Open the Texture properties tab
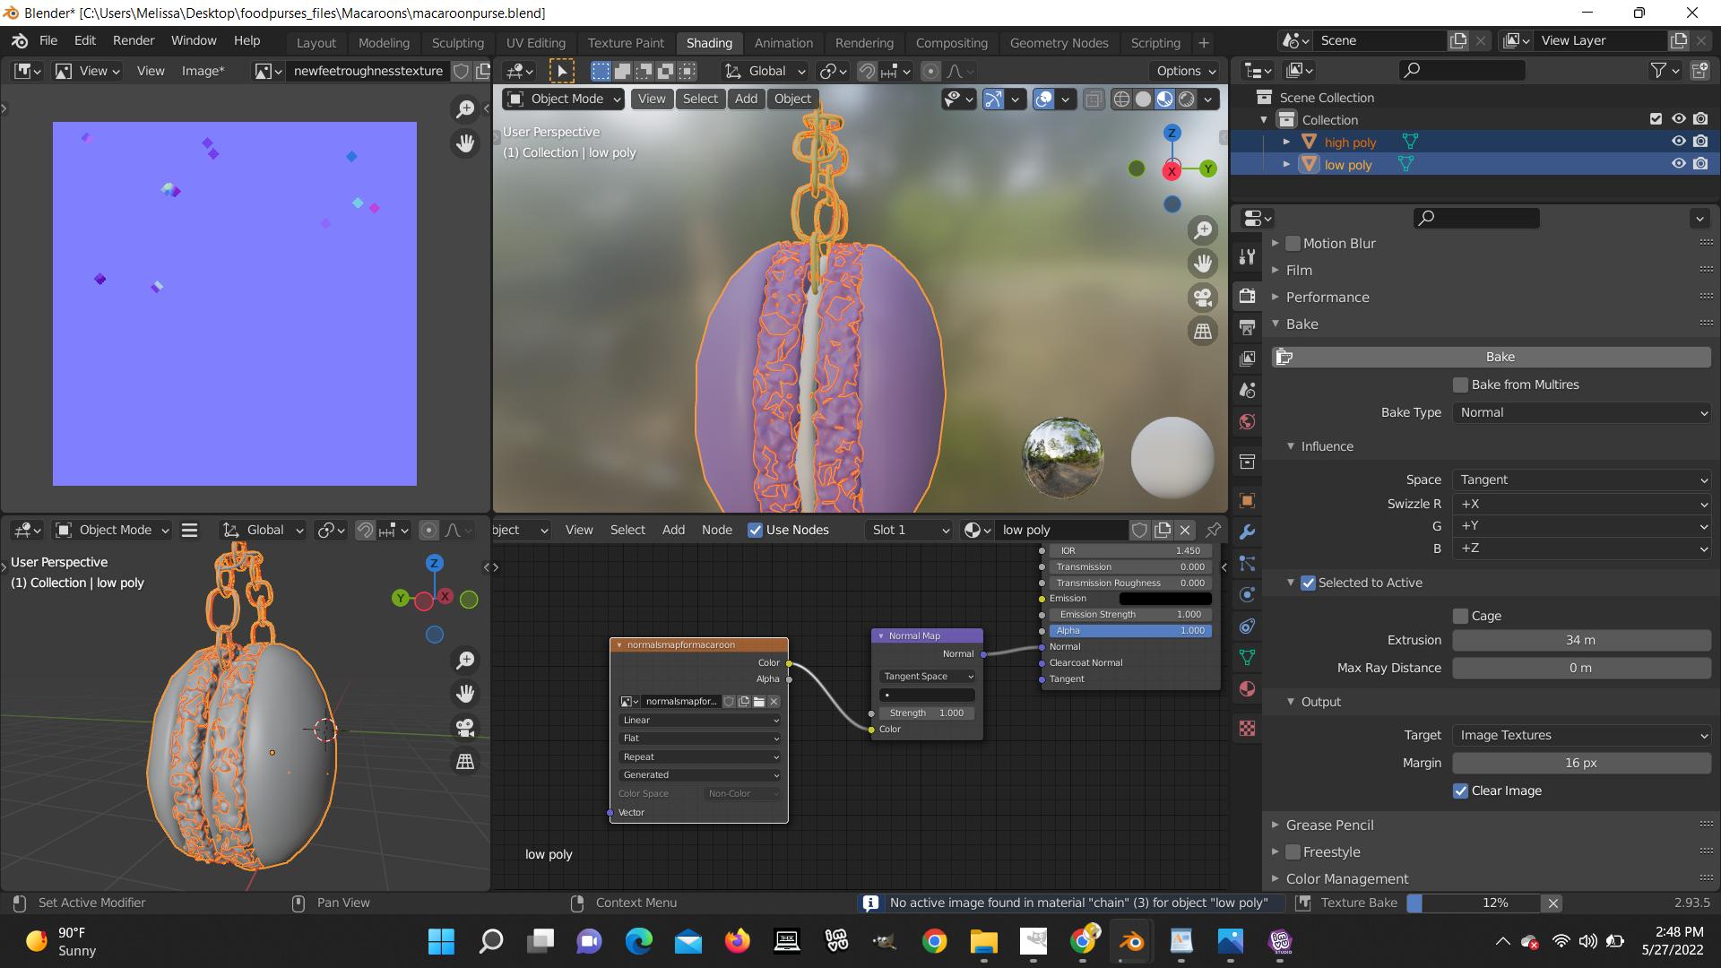The image size is (1721, 968). click(1247, 728)
